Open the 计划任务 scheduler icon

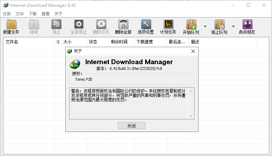pos(168,24)
